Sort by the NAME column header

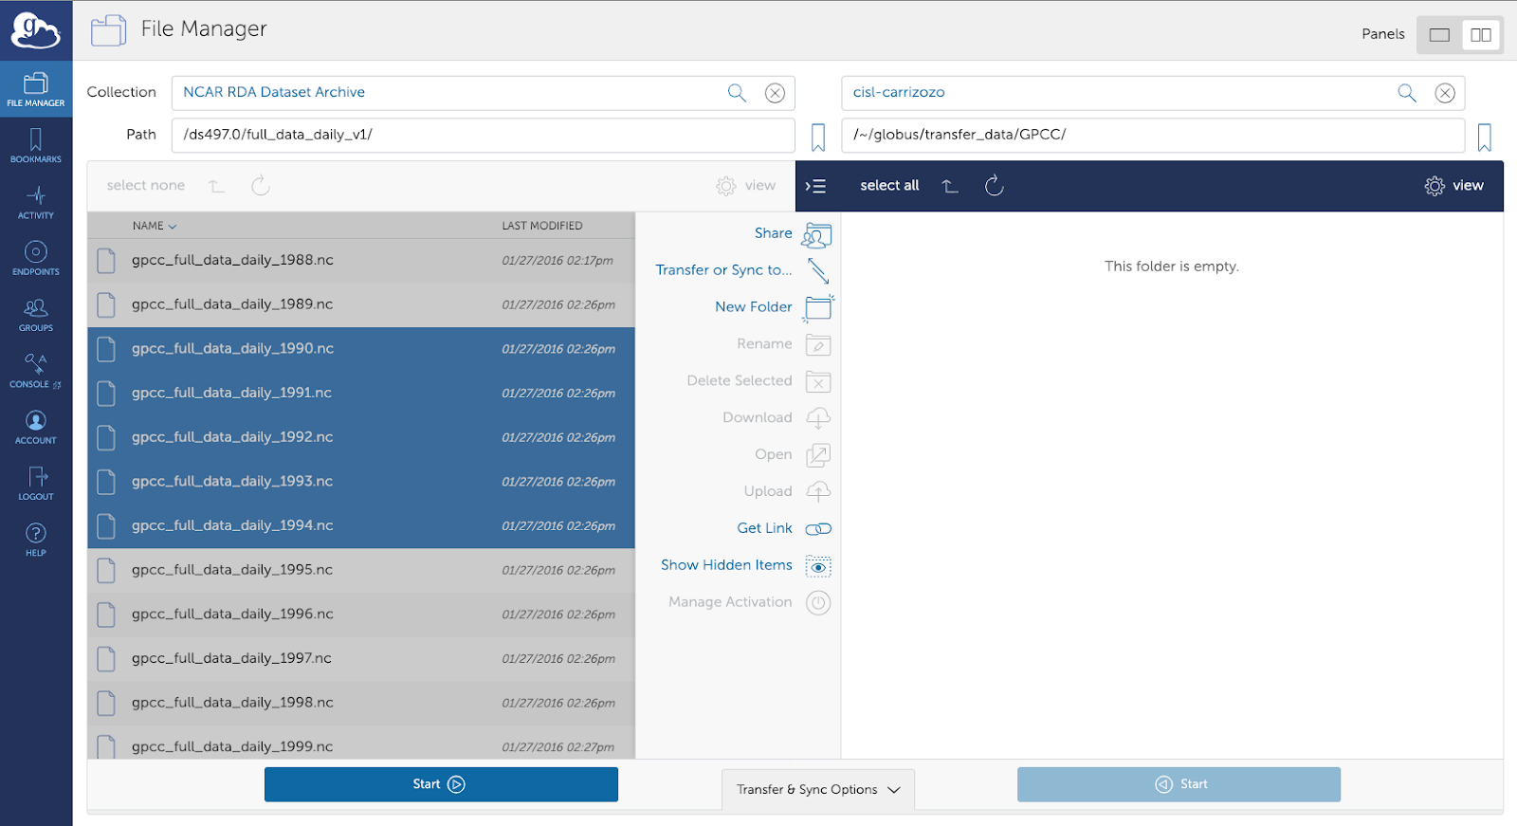point(155,226)
